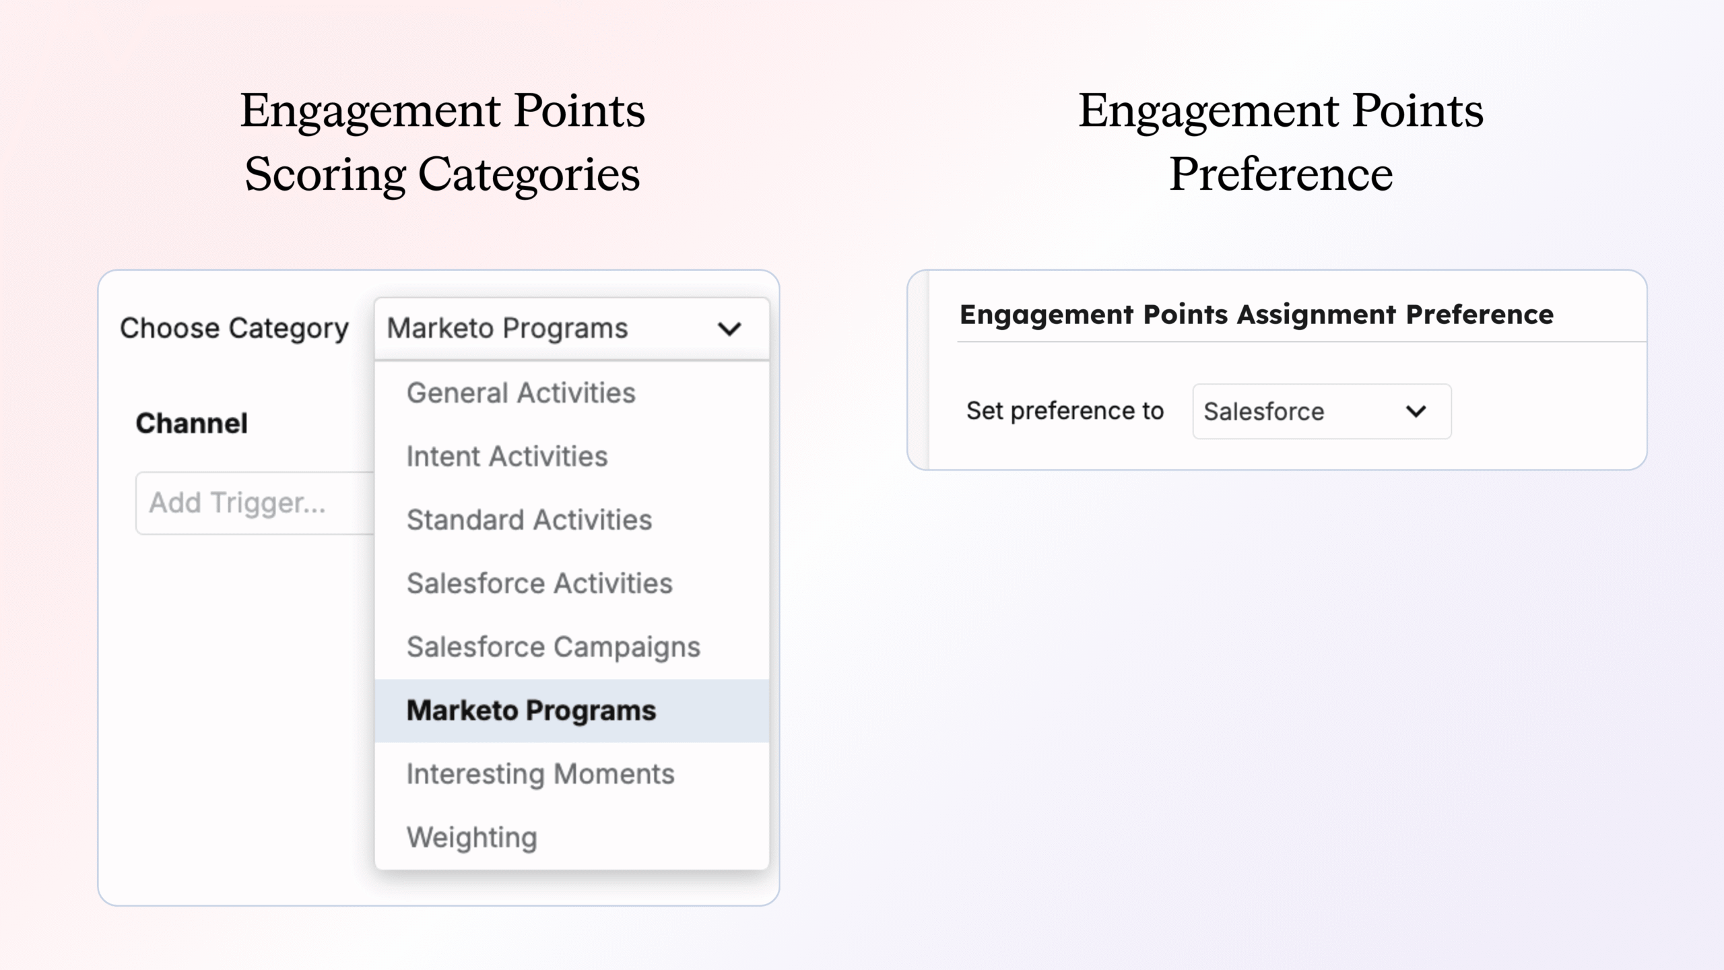Image resolution: width=1724 pixels, height=970 pixels.
Task: Choose the Salesforce Campaigns option
Action: tap(554, 647)
